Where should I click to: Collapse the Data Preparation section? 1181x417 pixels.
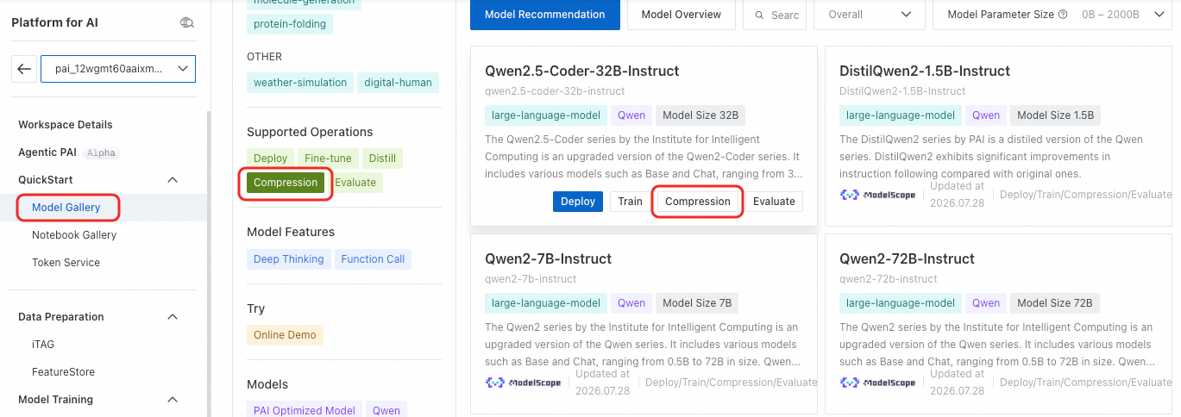coord(173,317)
